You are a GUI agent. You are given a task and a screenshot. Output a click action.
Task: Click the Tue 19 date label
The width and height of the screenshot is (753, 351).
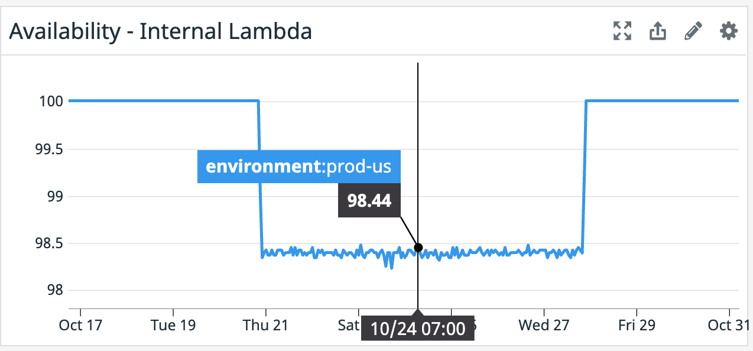click(x=173, y=325)
